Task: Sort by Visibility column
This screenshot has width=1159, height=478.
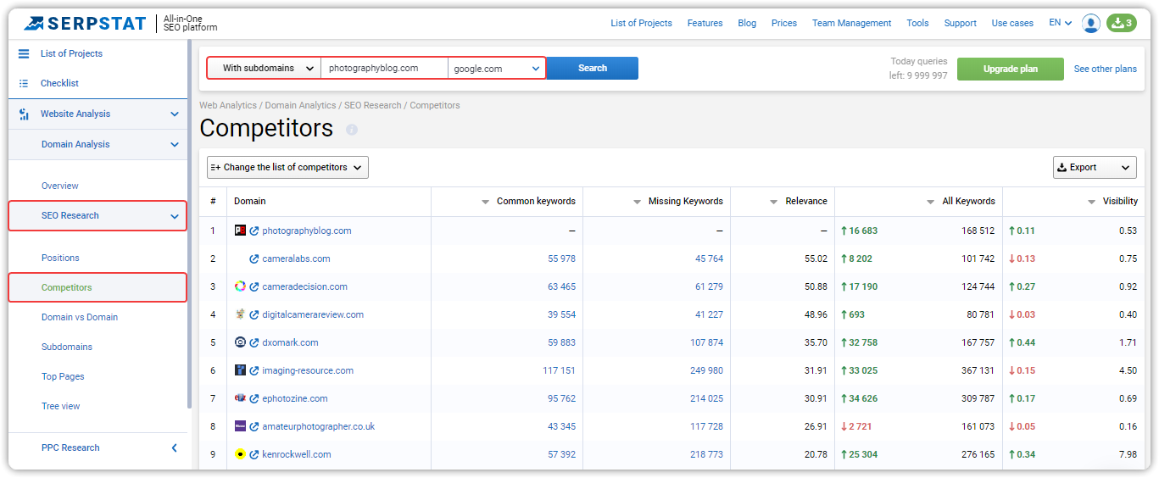Action: (1112, 201)
